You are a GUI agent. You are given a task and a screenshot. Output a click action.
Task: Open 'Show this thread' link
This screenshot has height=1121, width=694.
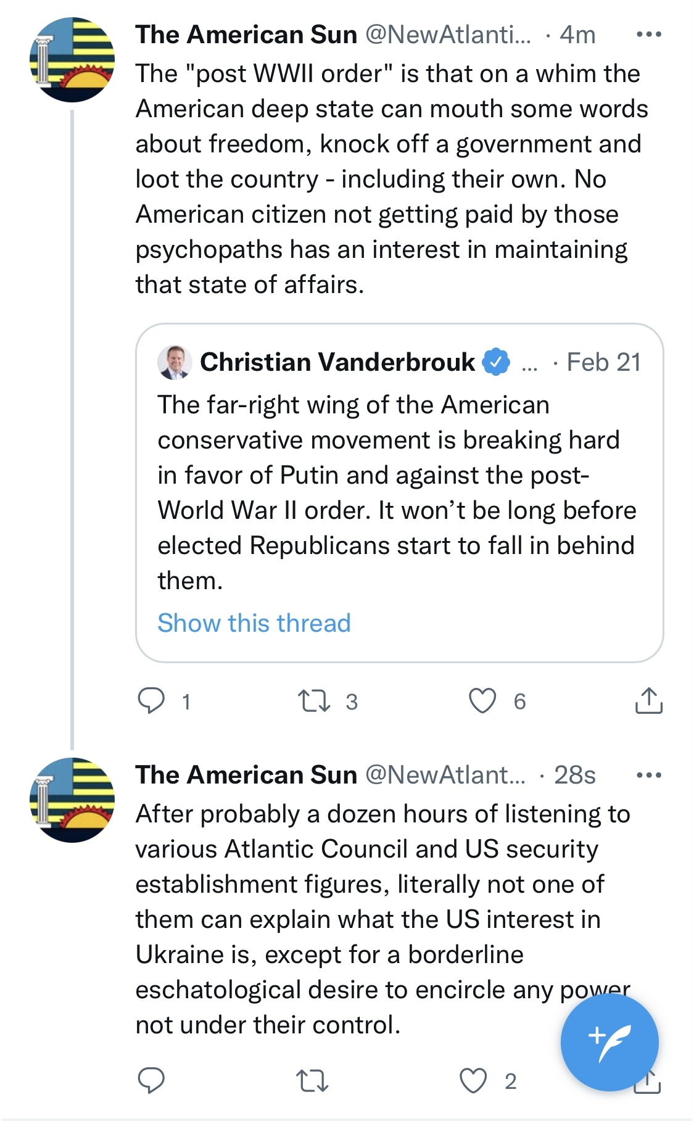coord(254,623)
